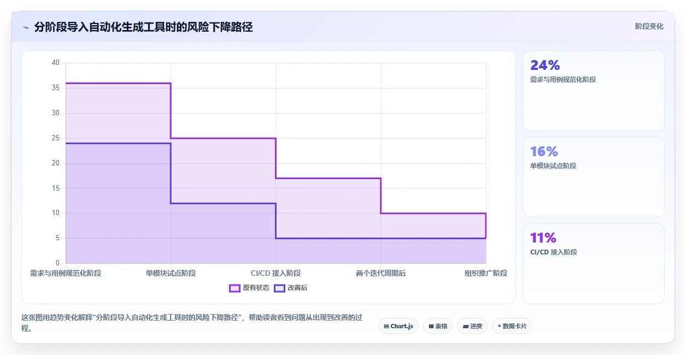Click the description paragraph starting 这张图用趋势变化解释
Image resolution: width=686 pixels, height=355 pixels.
pos(192,323)
